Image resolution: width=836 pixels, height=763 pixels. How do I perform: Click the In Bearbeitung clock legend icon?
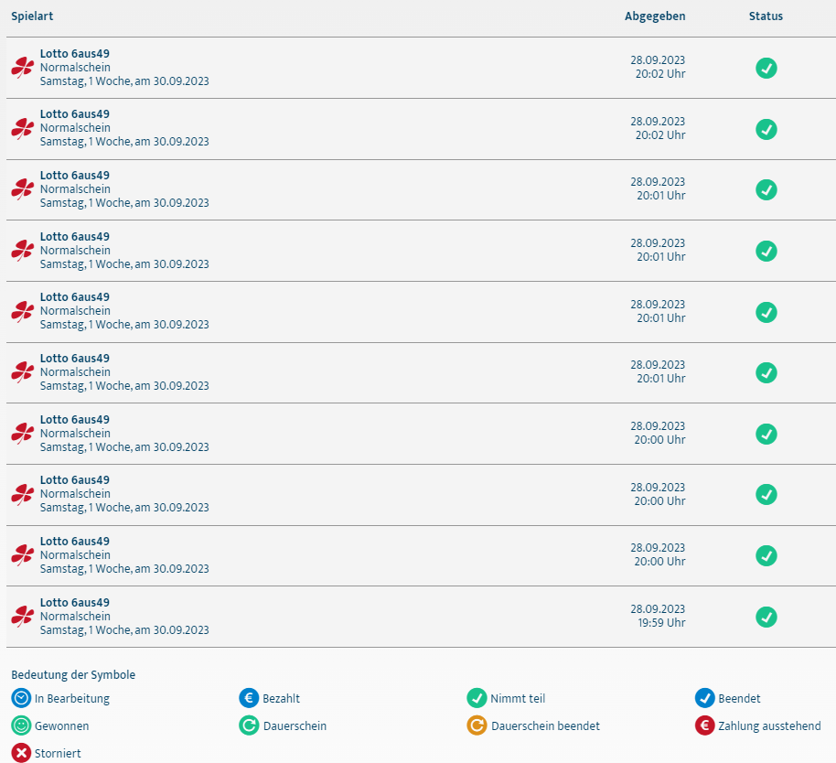click(x=21, y=698)
